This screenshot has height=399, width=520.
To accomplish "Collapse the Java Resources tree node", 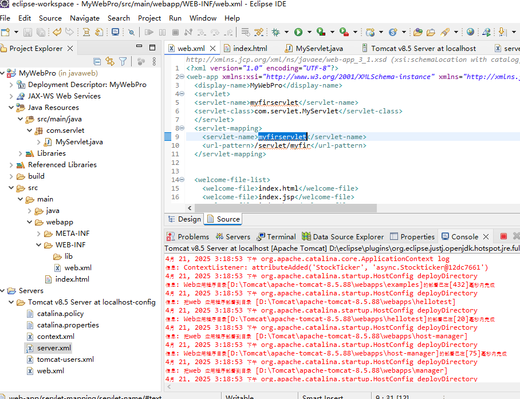I will tap(12, 108).
